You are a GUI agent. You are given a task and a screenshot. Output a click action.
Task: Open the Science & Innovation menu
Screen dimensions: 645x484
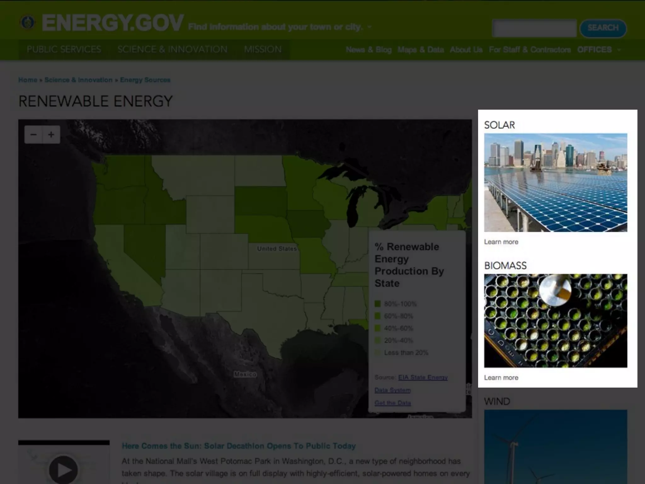pyautogui.click(x=172, y=49)
